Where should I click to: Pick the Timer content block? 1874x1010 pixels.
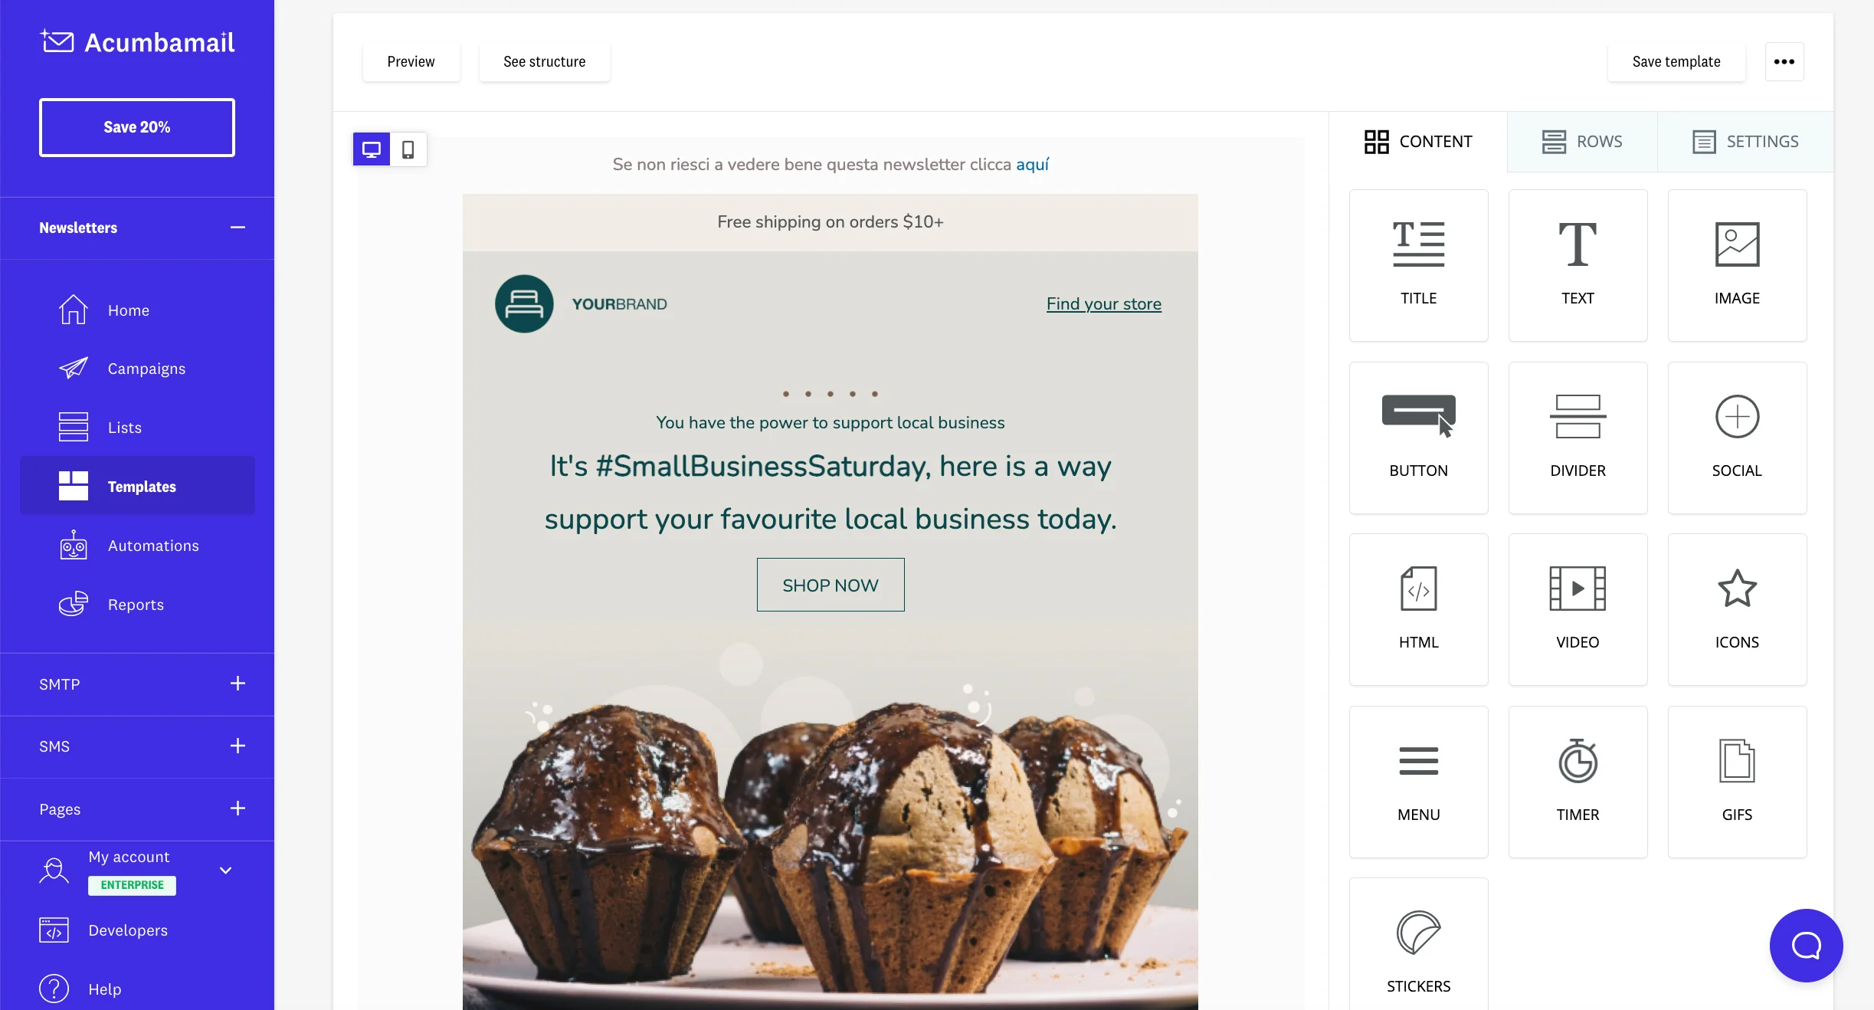point(1578,782)
